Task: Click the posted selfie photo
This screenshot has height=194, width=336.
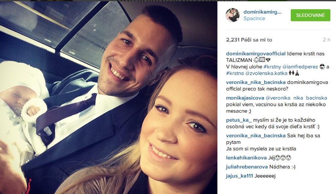Action: tap(109, 98)
